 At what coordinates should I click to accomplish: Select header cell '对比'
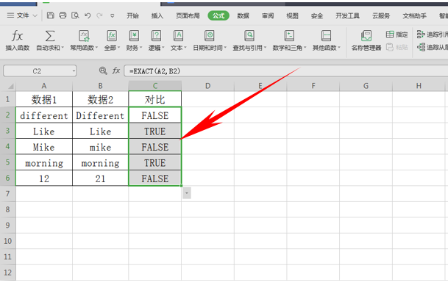(155, 99)
